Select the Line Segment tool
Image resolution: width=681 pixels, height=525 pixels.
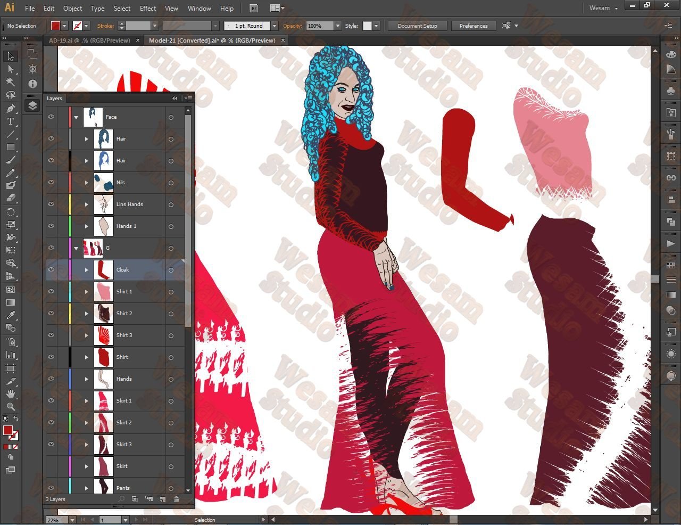(x=10, y=134)
